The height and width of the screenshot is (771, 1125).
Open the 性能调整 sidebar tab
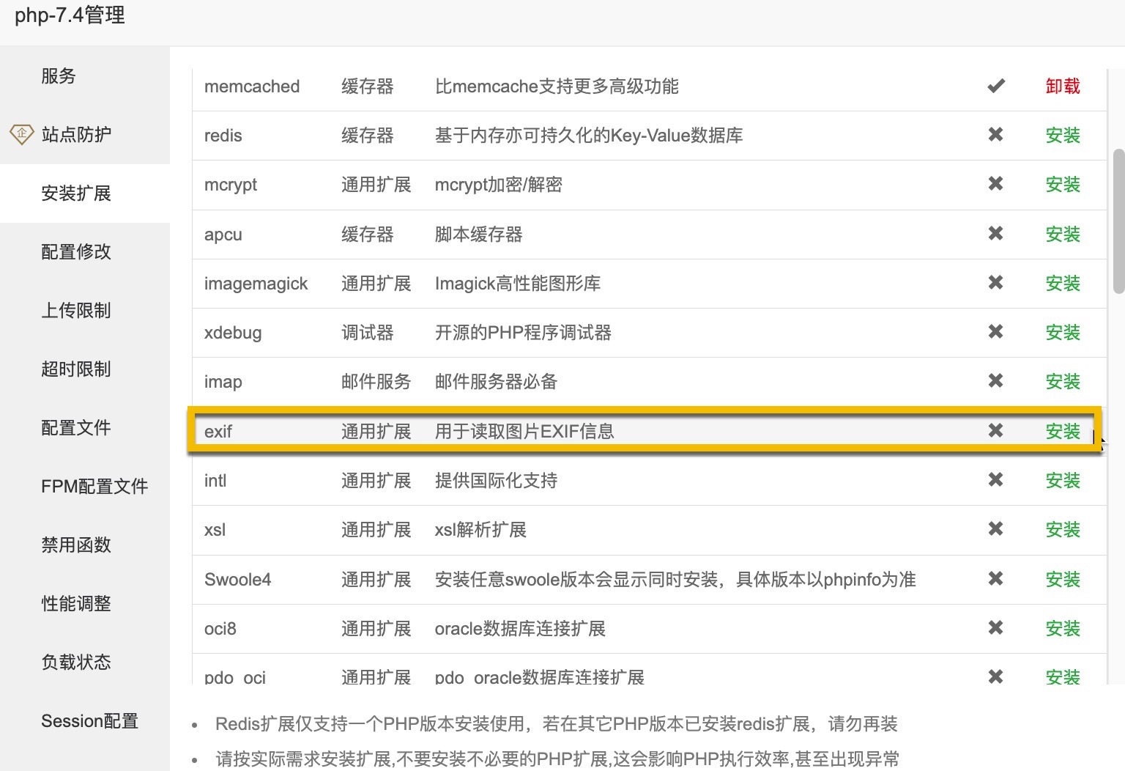coord(85,604)
